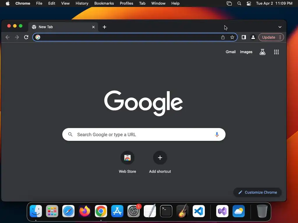Viewport: 298px width, 223px height.
Task: Open Gmail link
Action: coord(230,52)
